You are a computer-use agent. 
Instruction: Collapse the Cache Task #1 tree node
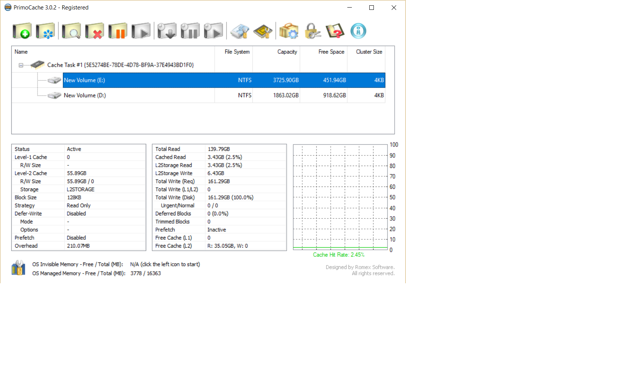click(21, 65)
